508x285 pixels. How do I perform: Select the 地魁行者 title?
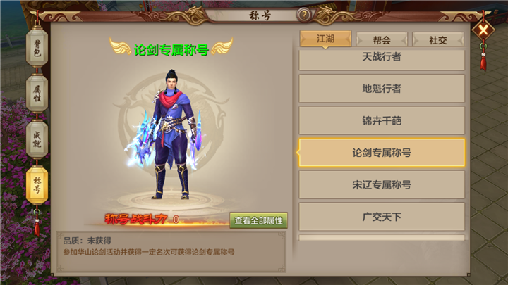pyautogui.click(x=382, y=89)
